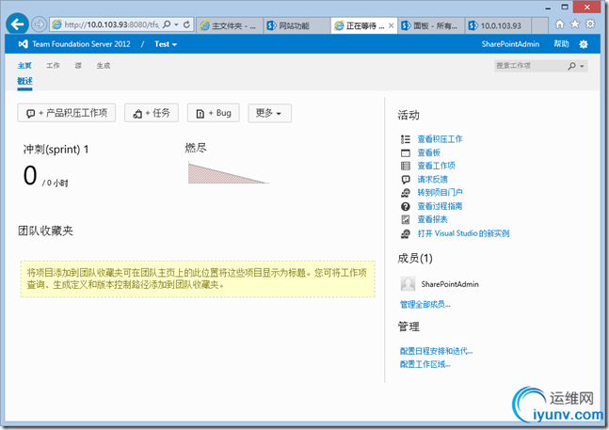Open browser tools gear icon

click(590, 24)
